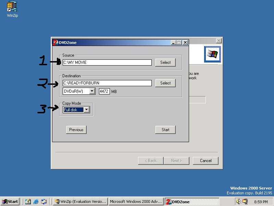Click the DVD2one title bar icon
The width and height of the screenshot is (274, 206).
(55, 43)
